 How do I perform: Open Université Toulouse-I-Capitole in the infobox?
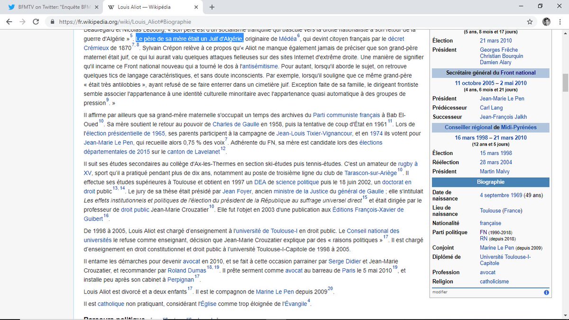505,260
